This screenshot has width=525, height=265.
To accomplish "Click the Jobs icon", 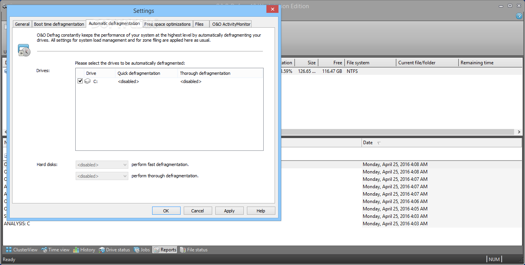I will click(x=137, y=250).
